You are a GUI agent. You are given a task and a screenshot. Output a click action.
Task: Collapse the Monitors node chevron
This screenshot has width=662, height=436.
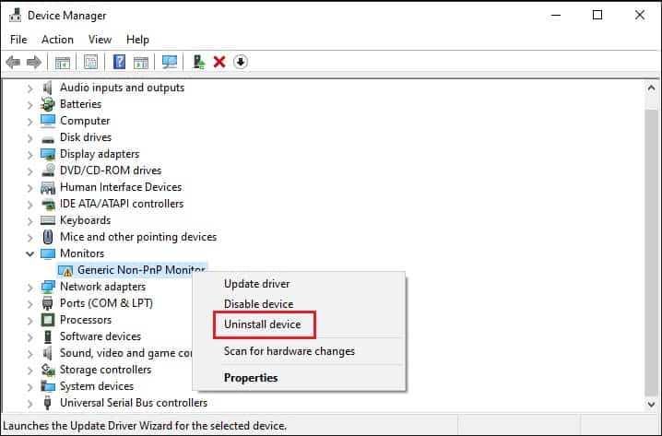point(30,253)
